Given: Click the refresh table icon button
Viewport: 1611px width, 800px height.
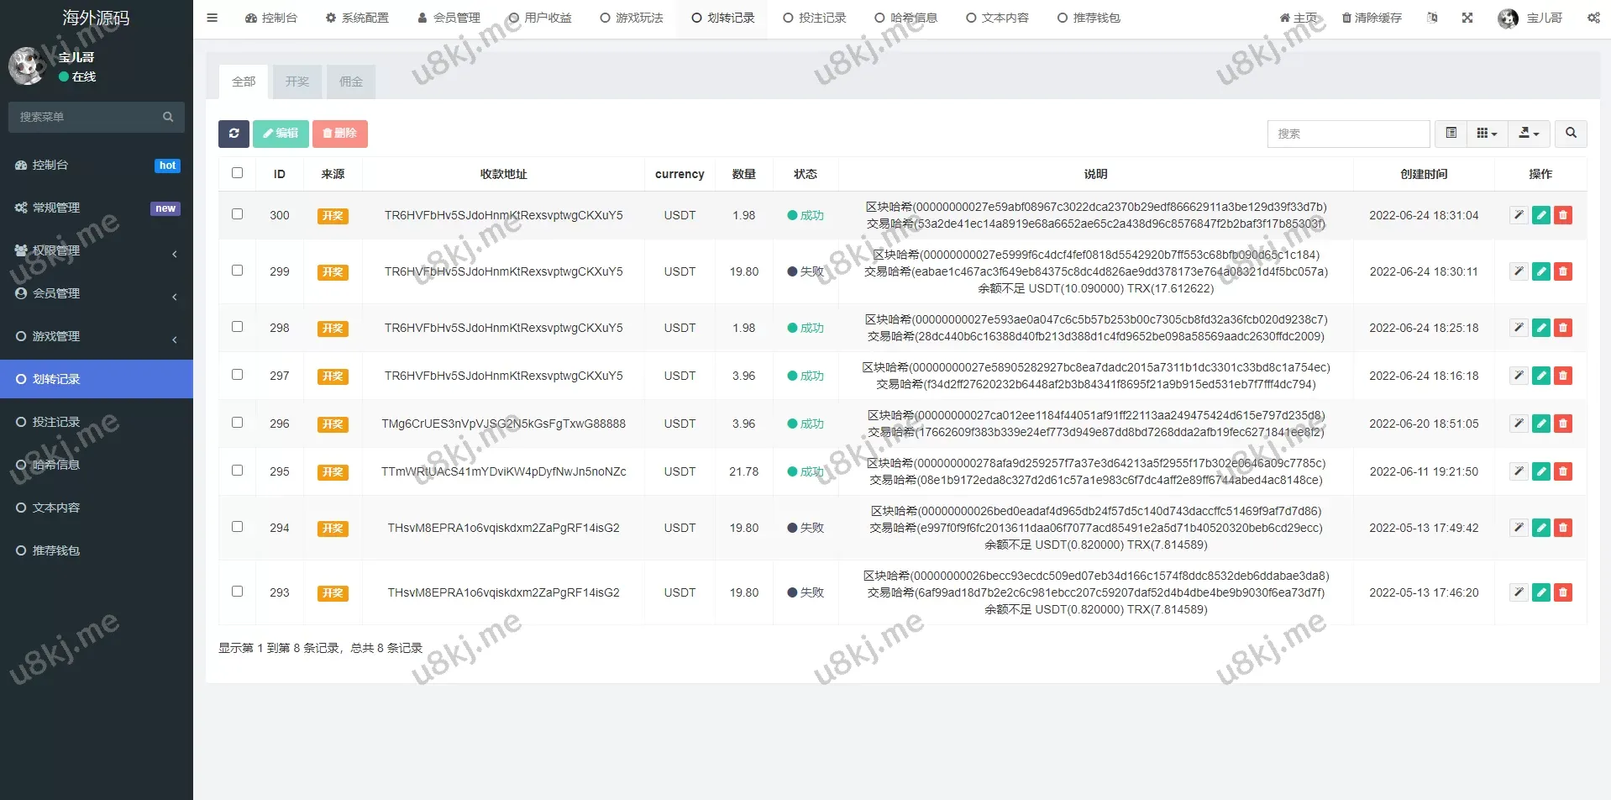Looking at the screenshot, I should pos(234,134).
